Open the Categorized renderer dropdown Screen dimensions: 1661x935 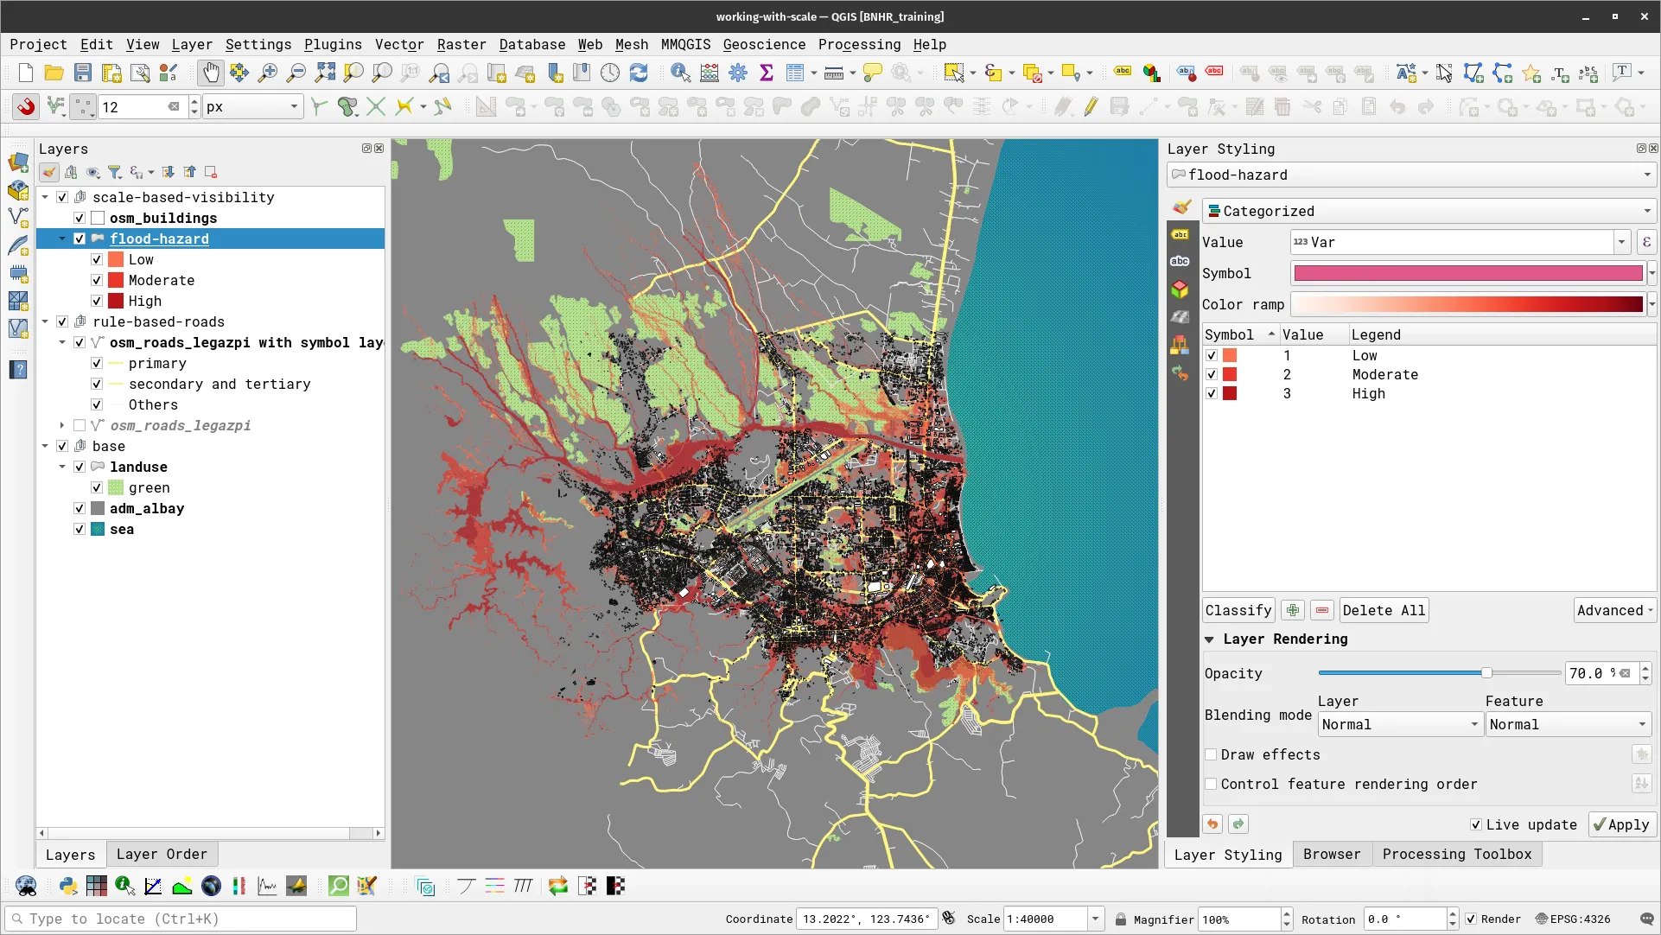1647,211
